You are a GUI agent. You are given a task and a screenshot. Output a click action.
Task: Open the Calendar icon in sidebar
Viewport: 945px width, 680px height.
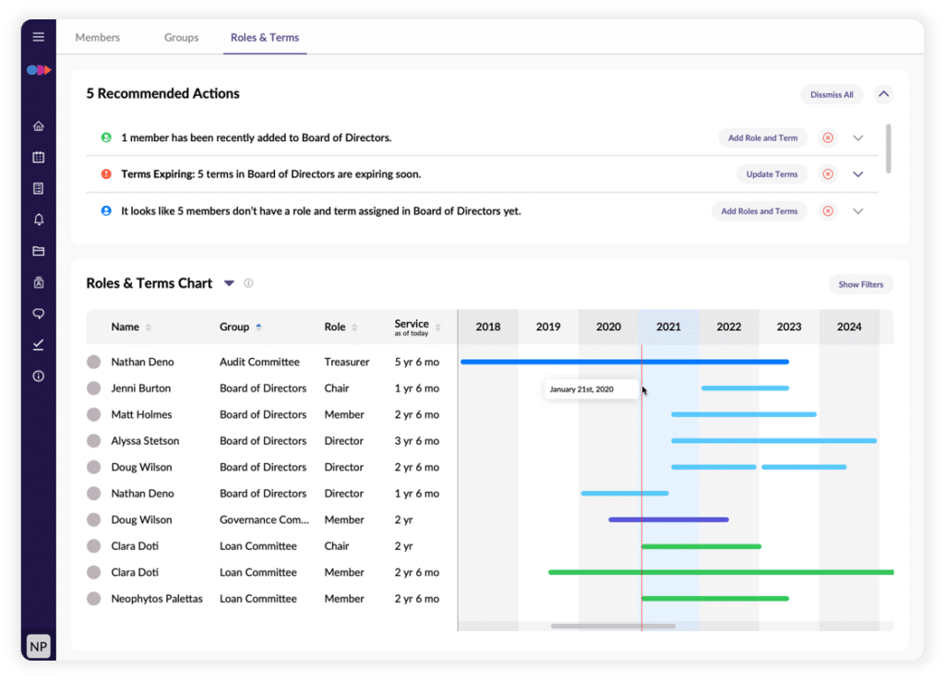point(38,158)
